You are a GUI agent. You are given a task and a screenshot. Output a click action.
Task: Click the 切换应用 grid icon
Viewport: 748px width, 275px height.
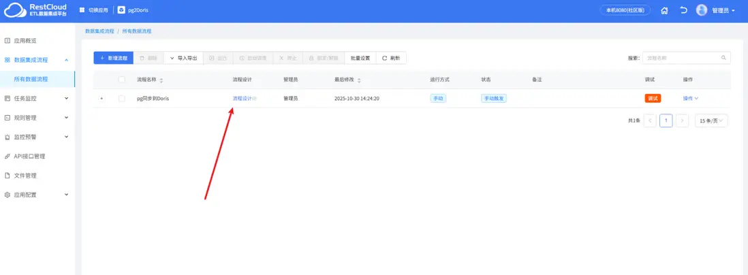(x=82, y=10)
